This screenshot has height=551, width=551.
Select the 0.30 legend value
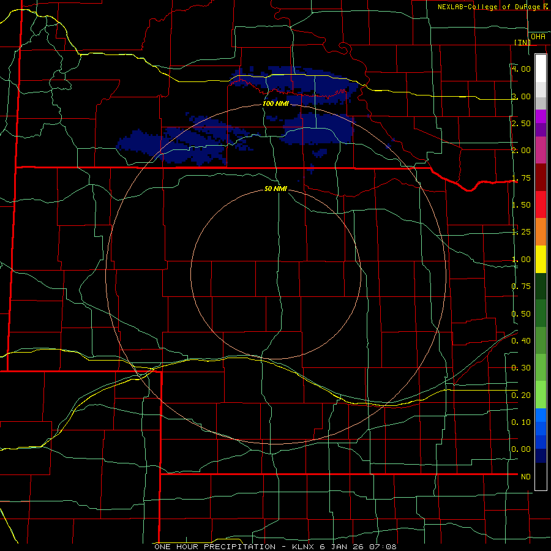(x=521, y=368)
